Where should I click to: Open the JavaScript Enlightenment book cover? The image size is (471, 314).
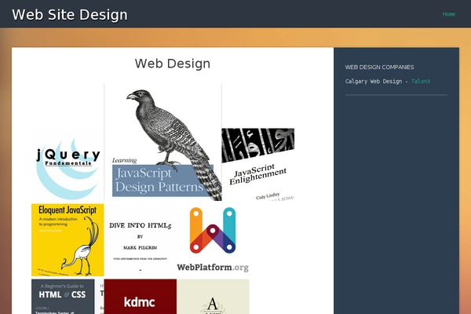point(258,165)
